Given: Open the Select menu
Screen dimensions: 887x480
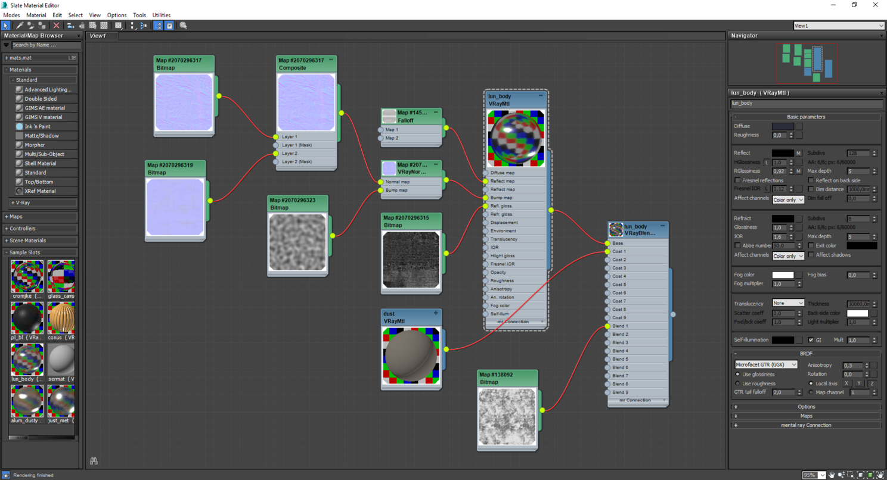Looking at the screenshot, I should point(76,15).
